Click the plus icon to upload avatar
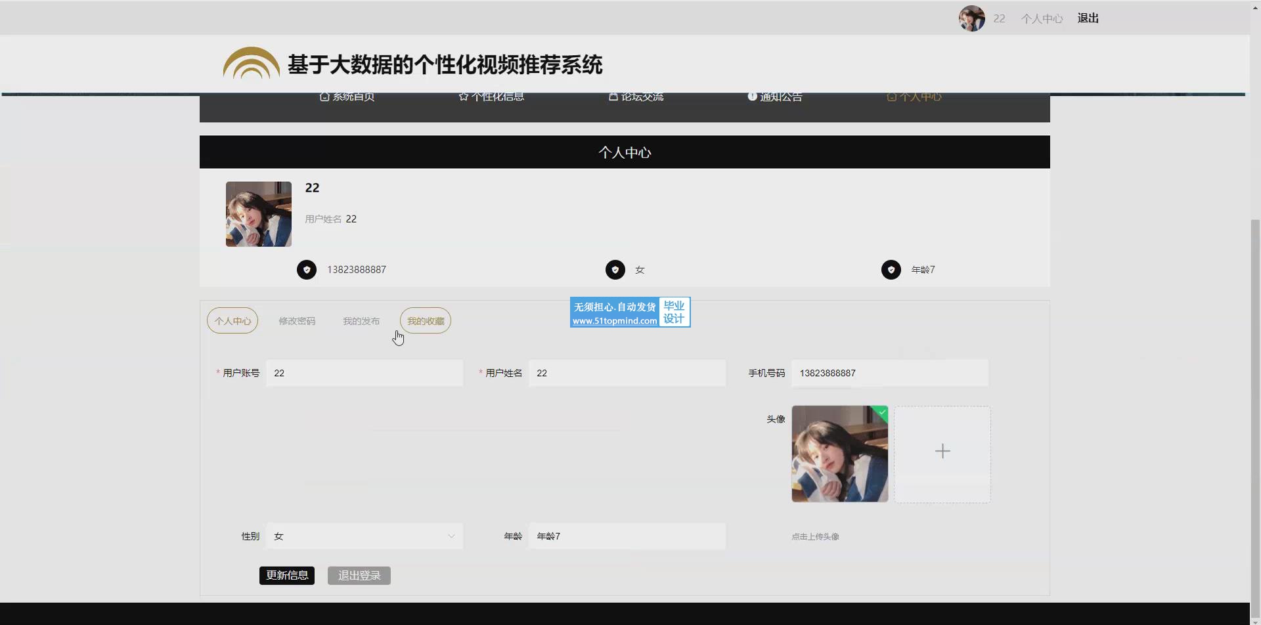 (942, 451)
